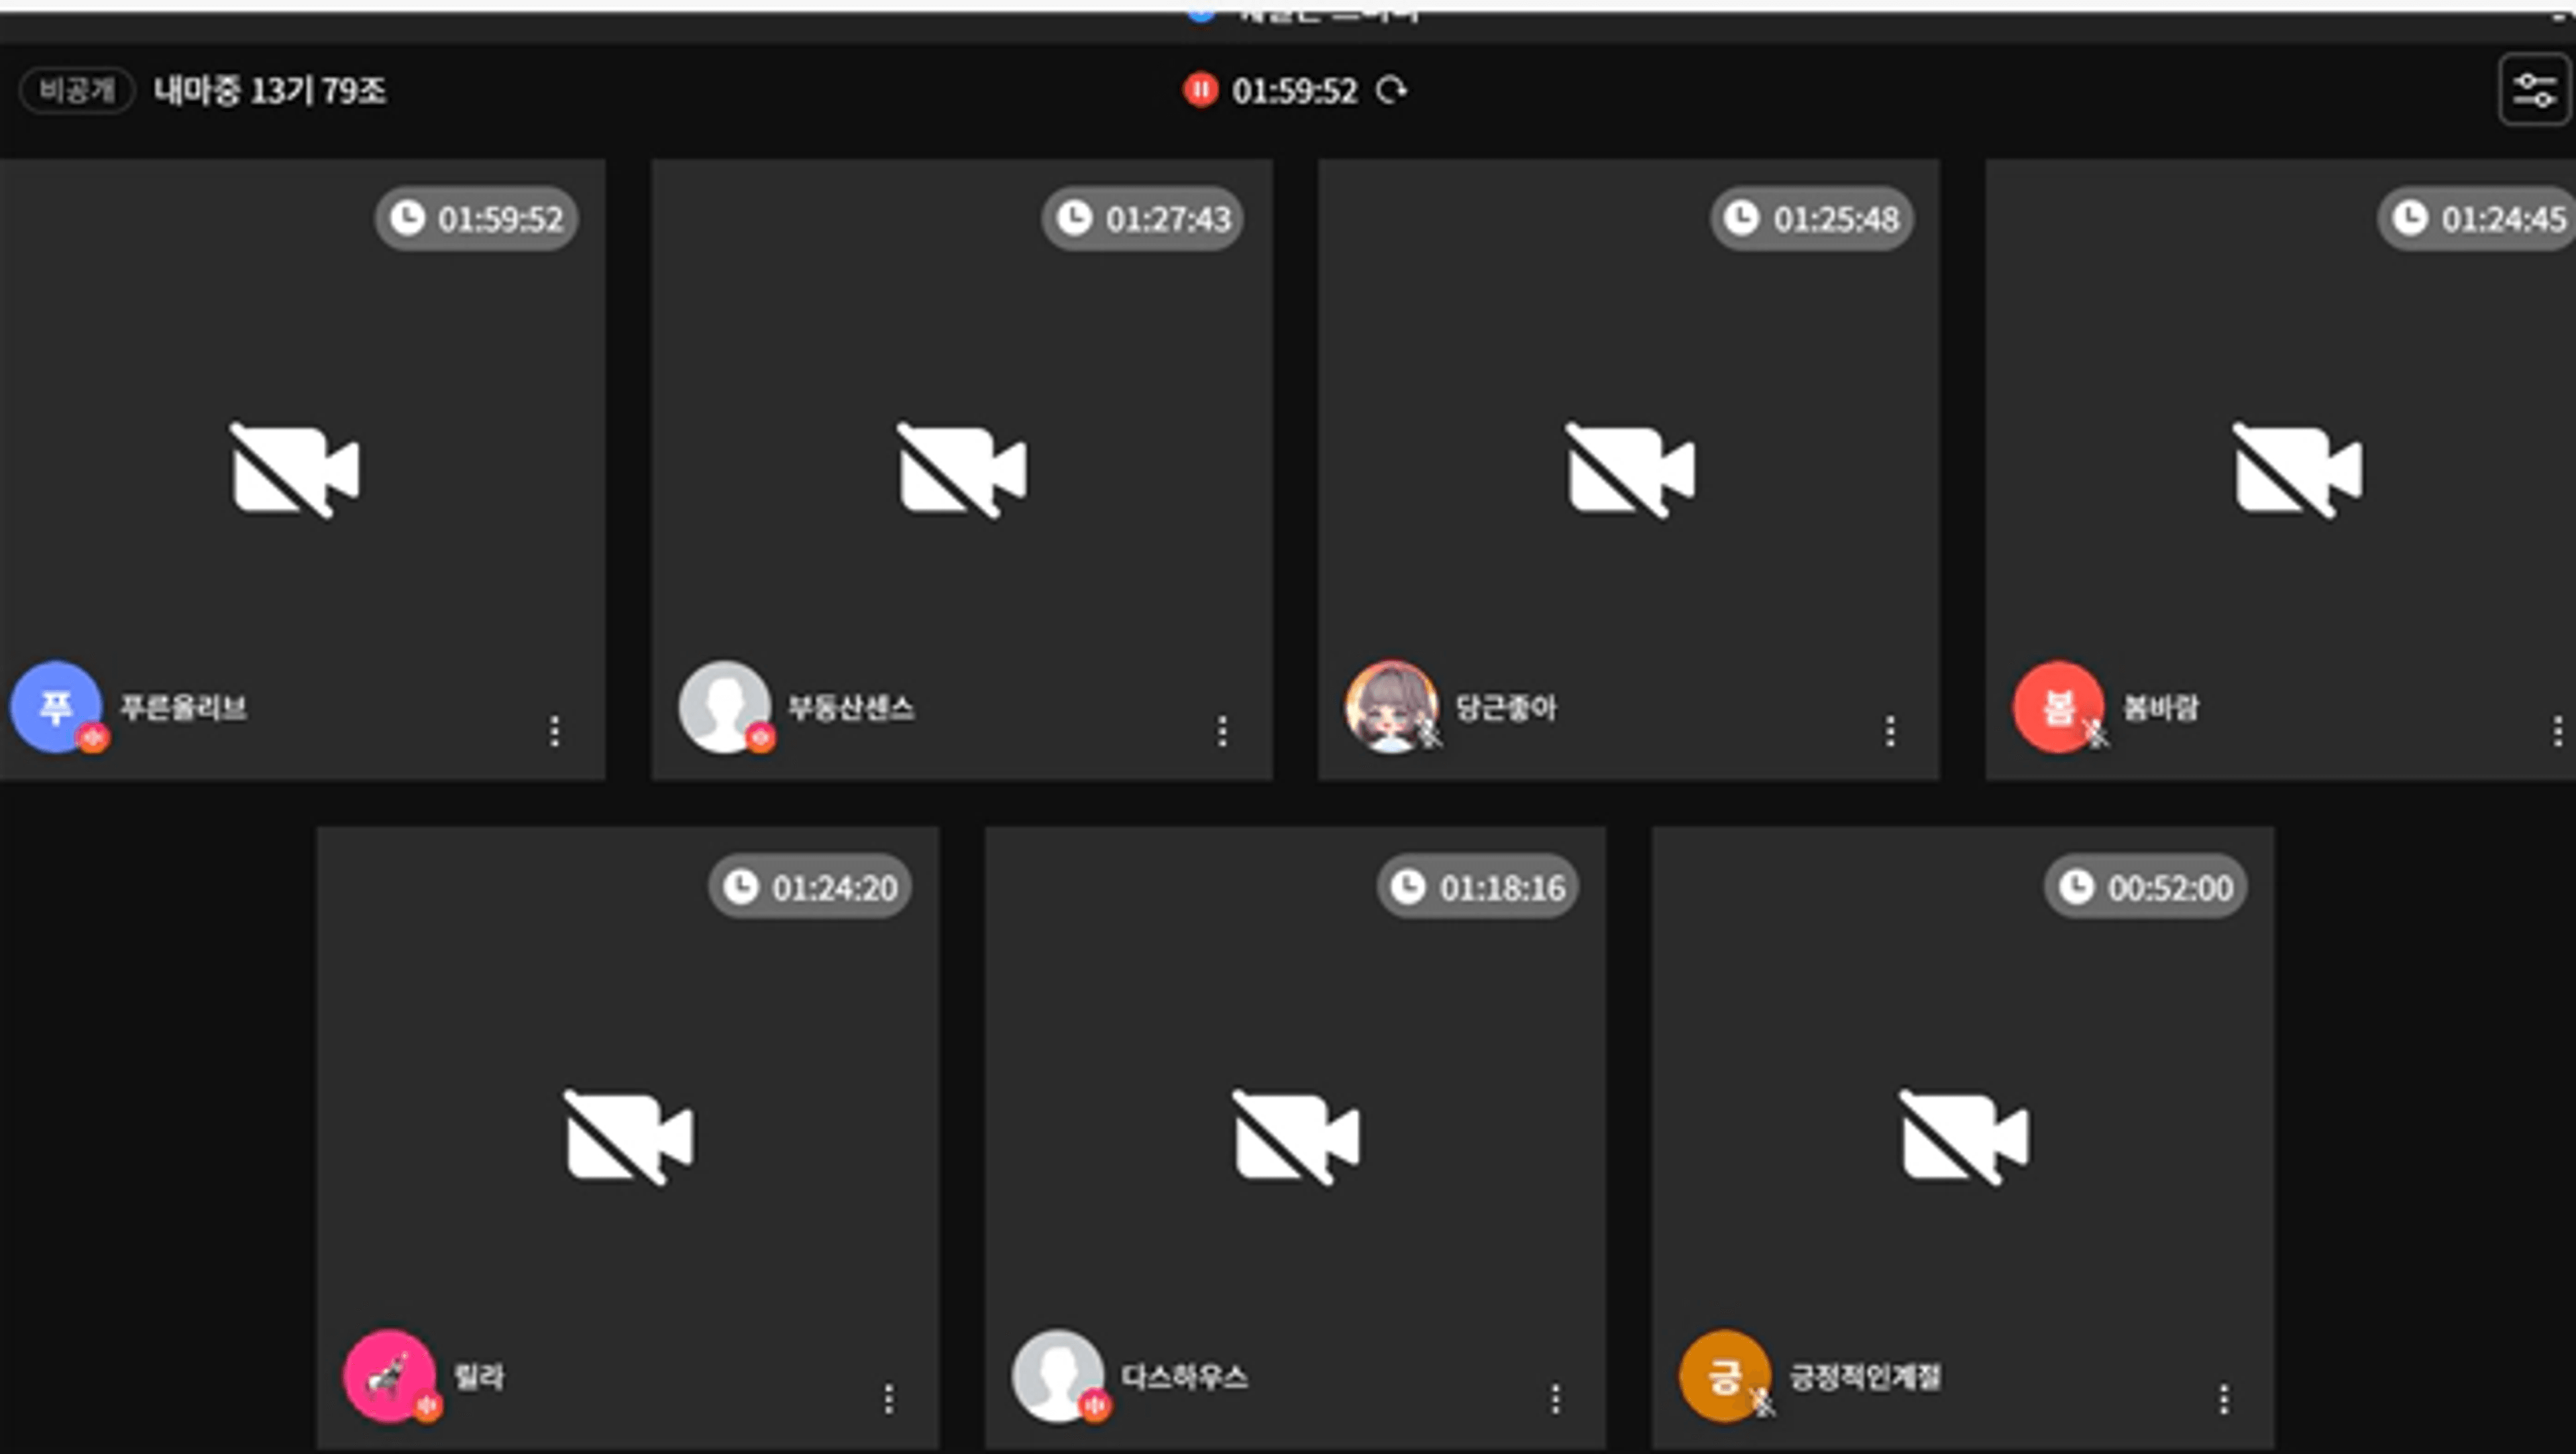Click the 비공개 private room badge

(76, 91)
